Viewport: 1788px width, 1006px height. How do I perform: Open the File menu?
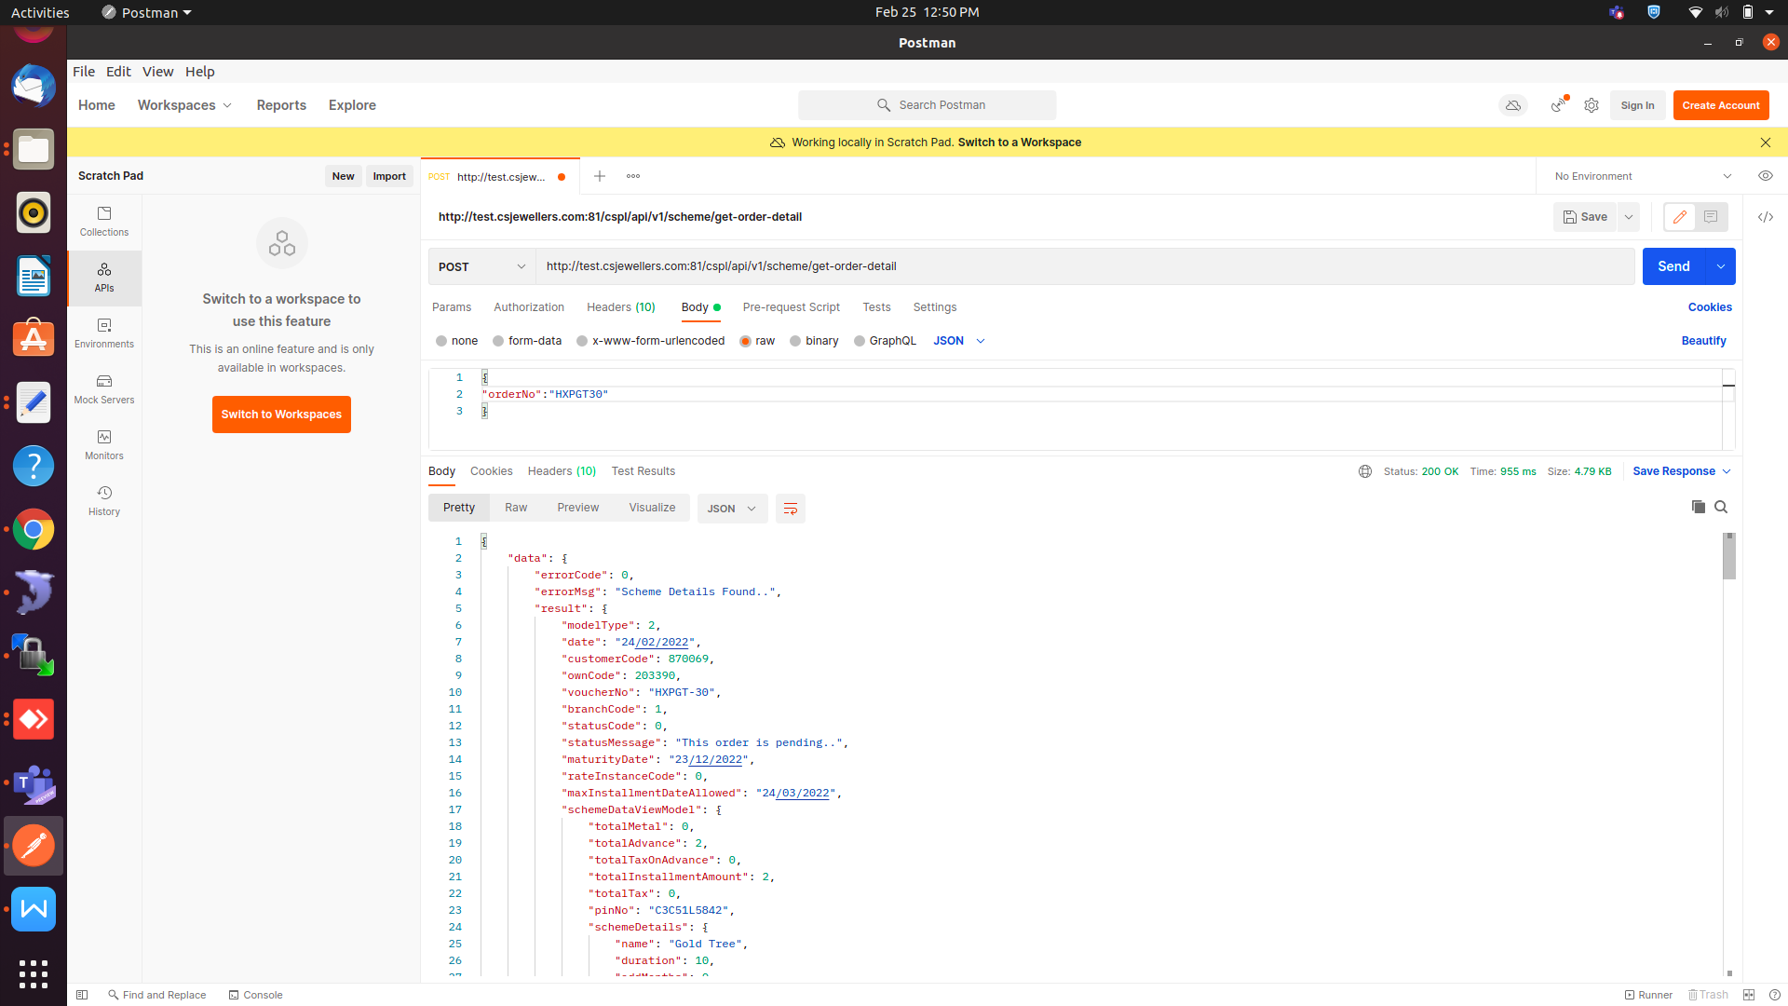click(x=84, y=72)
